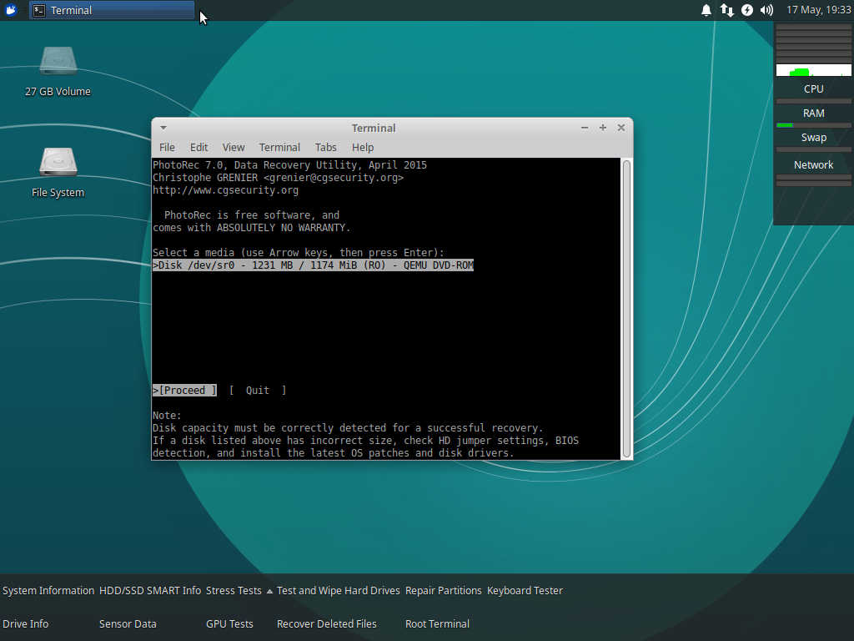Open the terminal window menu arrow in titlebar

pyautogui.click(x=163, y=128)
